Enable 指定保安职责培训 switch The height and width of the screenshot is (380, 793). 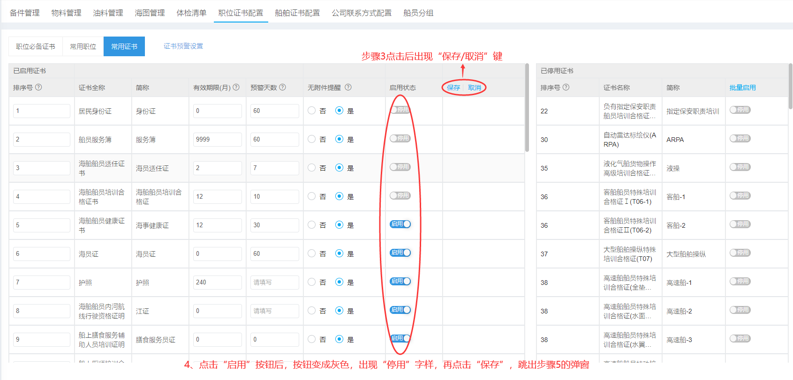740,110
